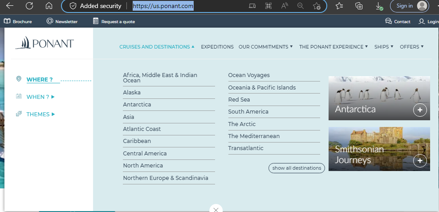Viewport: 439px width, 212px height.
Task: Click the location pin icon beside WHERE
Action: (x=19, y=79)
